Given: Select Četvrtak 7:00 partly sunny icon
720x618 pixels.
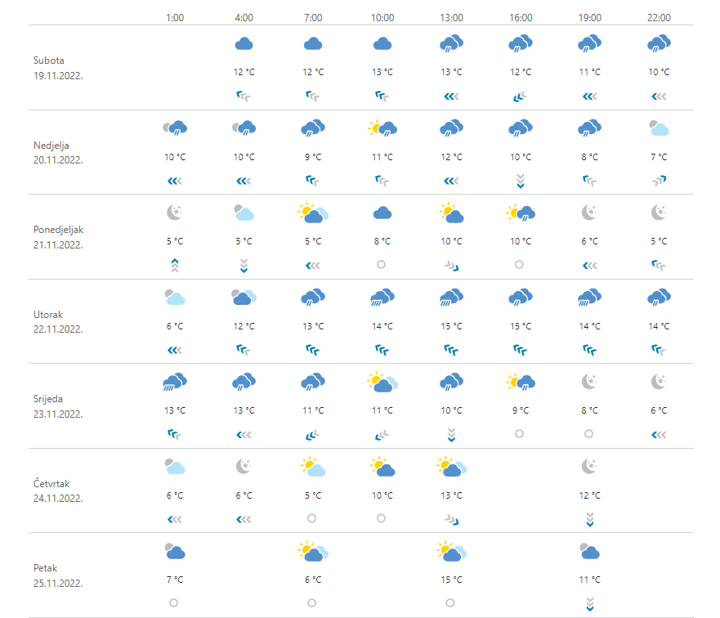Looking at the screenshot, I should [x=313, y=467].
